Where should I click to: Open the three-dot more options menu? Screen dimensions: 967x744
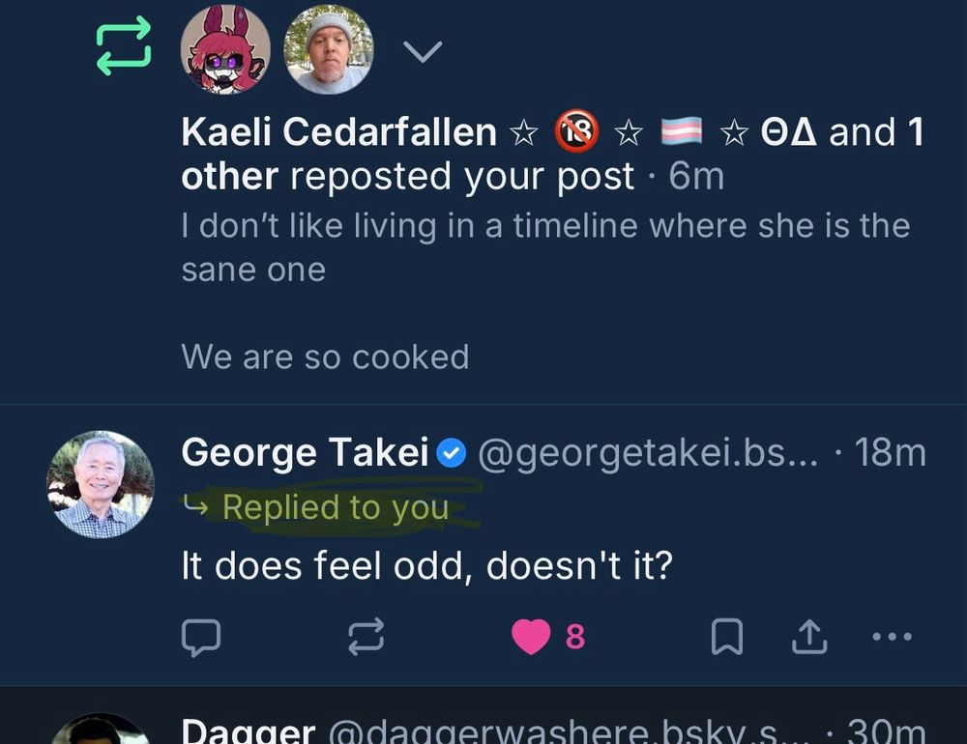pyautogui.click(x=889, y=636)
